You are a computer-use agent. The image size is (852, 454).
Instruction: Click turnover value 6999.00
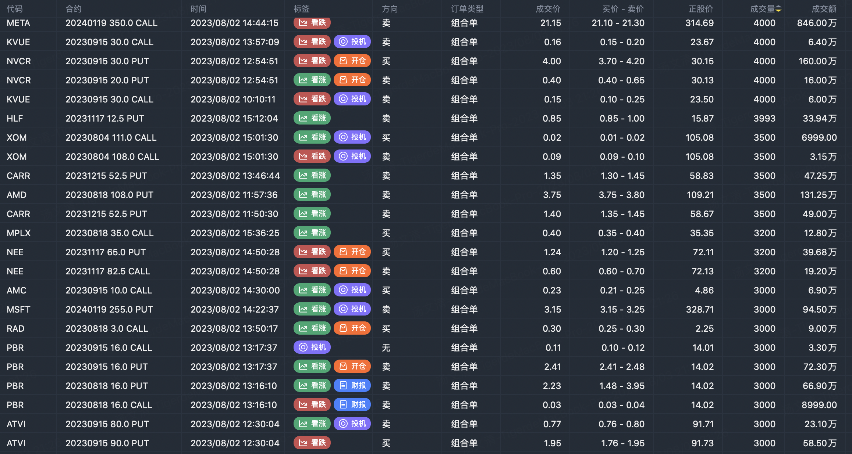(x=819, y=137)
